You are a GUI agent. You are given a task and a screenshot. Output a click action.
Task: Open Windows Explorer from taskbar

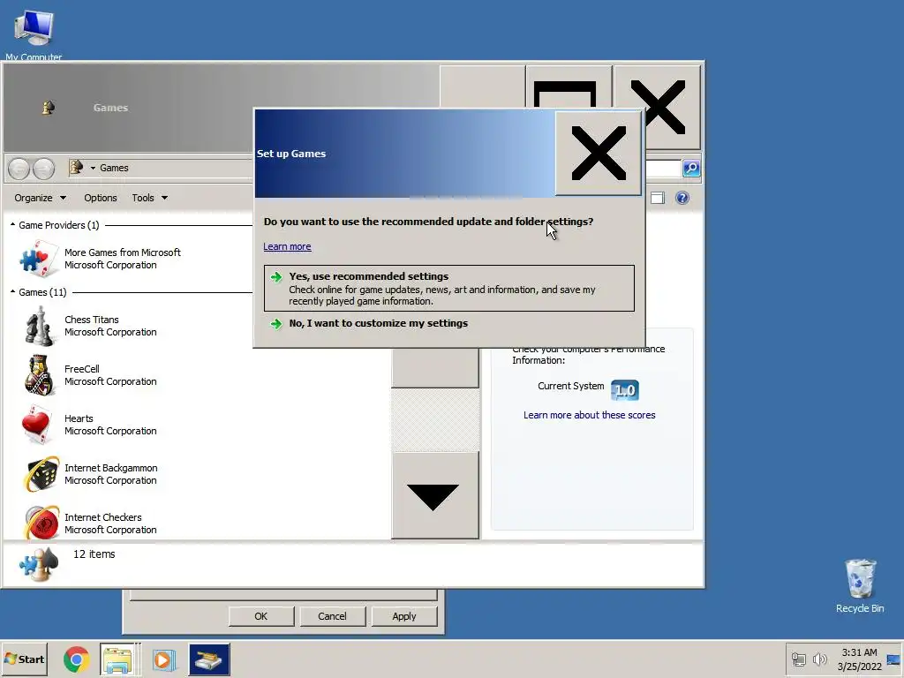(x=119, y=659)
